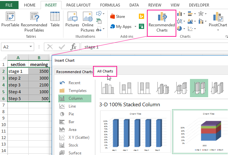This screenshot has width=228, height=155.
Task: Expand the Name Box dropdown arrow
Action: [30, 47]
